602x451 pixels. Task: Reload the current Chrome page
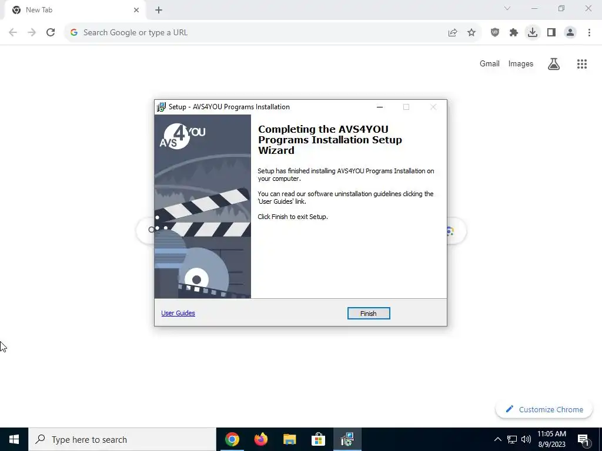pyautogui.click(x=51, y=33)
